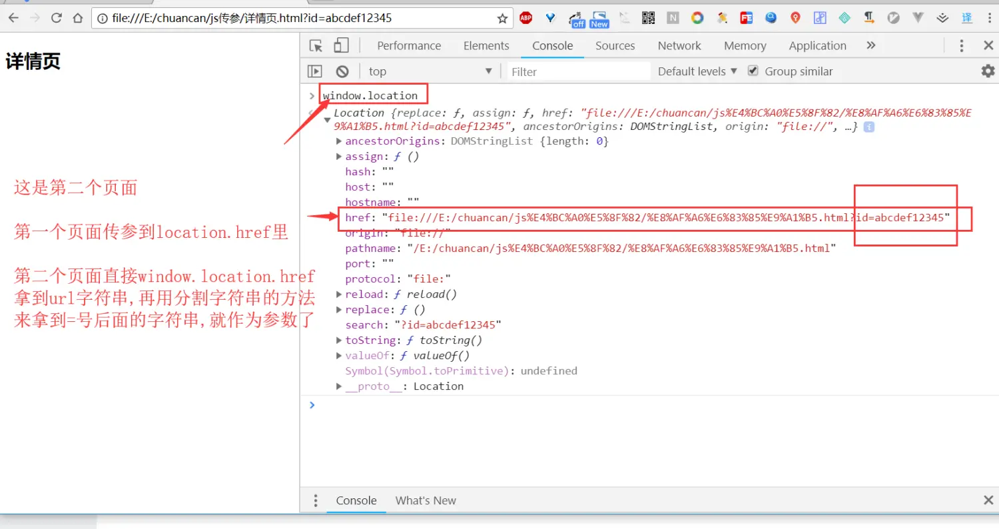Click the hostname: "" row
Screen dimensions: 999x529
[x=382, y=202]
